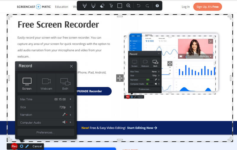Click the Free Screen Recorder heading
Screen dimensions: 237x150
(x=58, y=25)
